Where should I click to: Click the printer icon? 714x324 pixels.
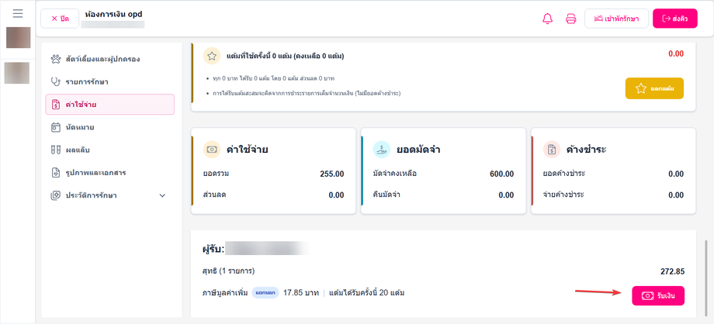(571, 19)
